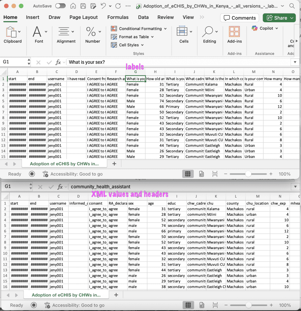Click the Comments button
Viewport: 301px width, 311px height.
click(239, 18)
